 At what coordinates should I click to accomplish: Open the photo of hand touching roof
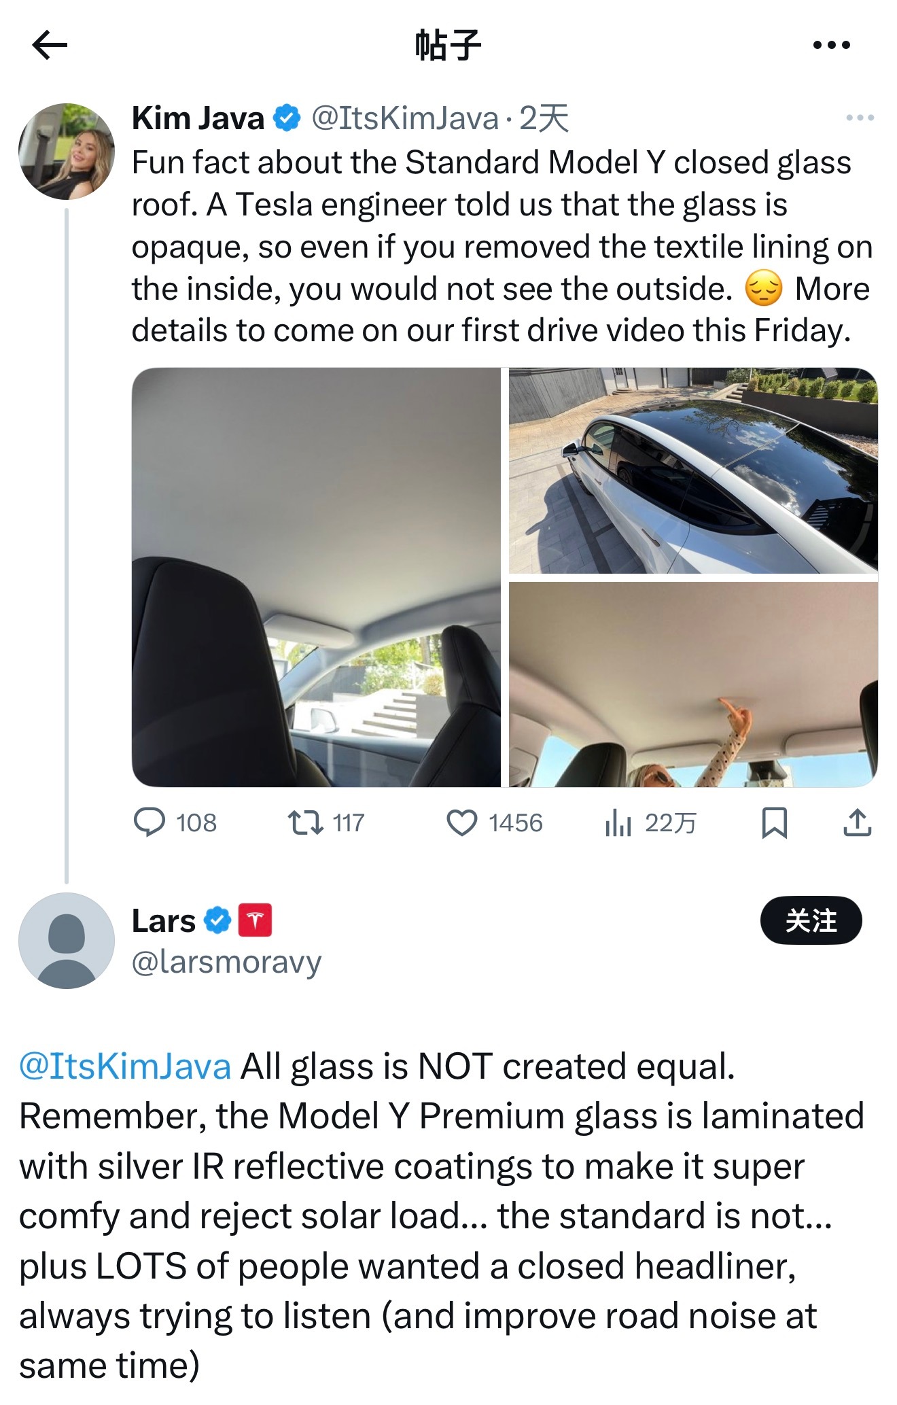pos(693,684)
